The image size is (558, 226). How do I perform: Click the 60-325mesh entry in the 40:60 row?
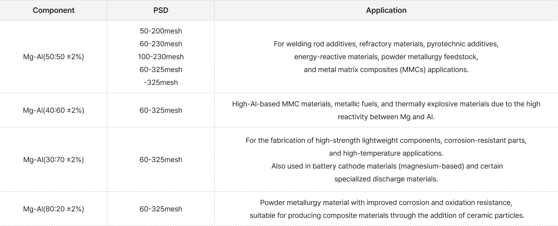pos(161,110)
